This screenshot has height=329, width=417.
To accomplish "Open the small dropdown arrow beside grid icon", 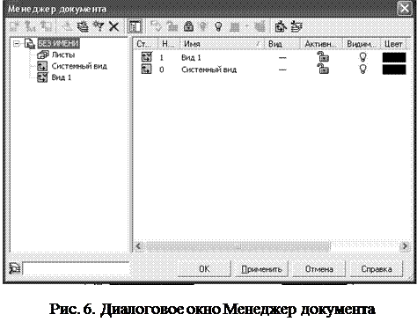I will (x=247, y=26).
